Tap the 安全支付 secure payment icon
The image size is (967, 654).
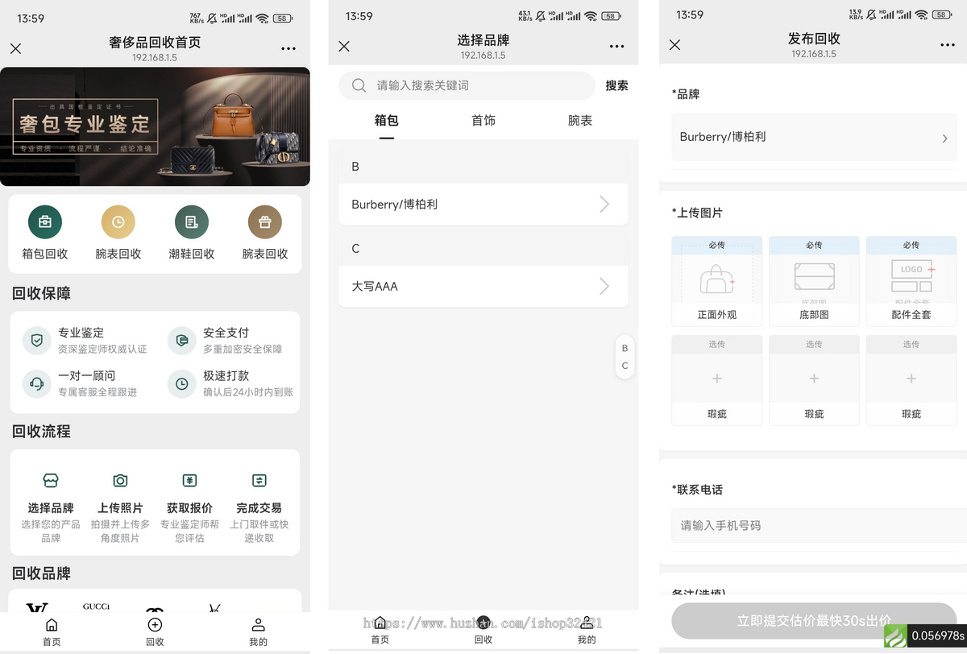182,341
